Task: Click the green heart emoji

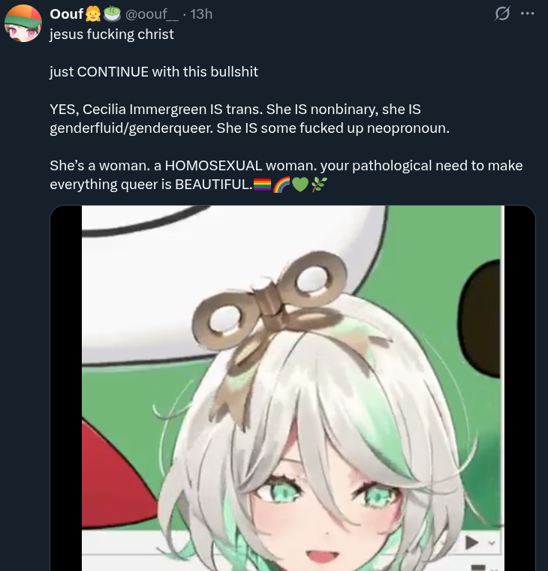Action: (x=300, y=185)
